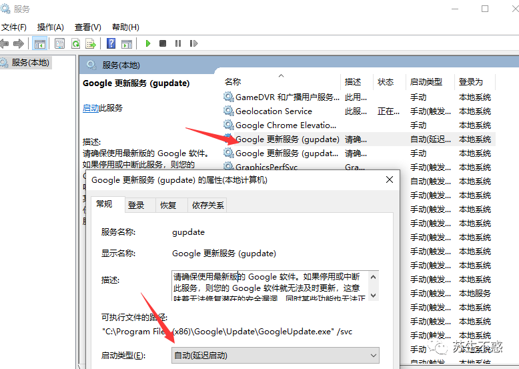Open the 启动类型 dropdown
This screenshot has width=519, height=369.
click(x=276, y=356)
